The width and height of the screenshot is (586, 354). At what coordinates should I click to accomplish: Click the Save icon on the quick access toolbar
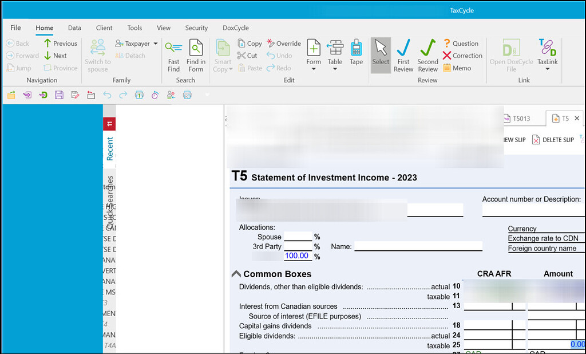click(59, 95)
